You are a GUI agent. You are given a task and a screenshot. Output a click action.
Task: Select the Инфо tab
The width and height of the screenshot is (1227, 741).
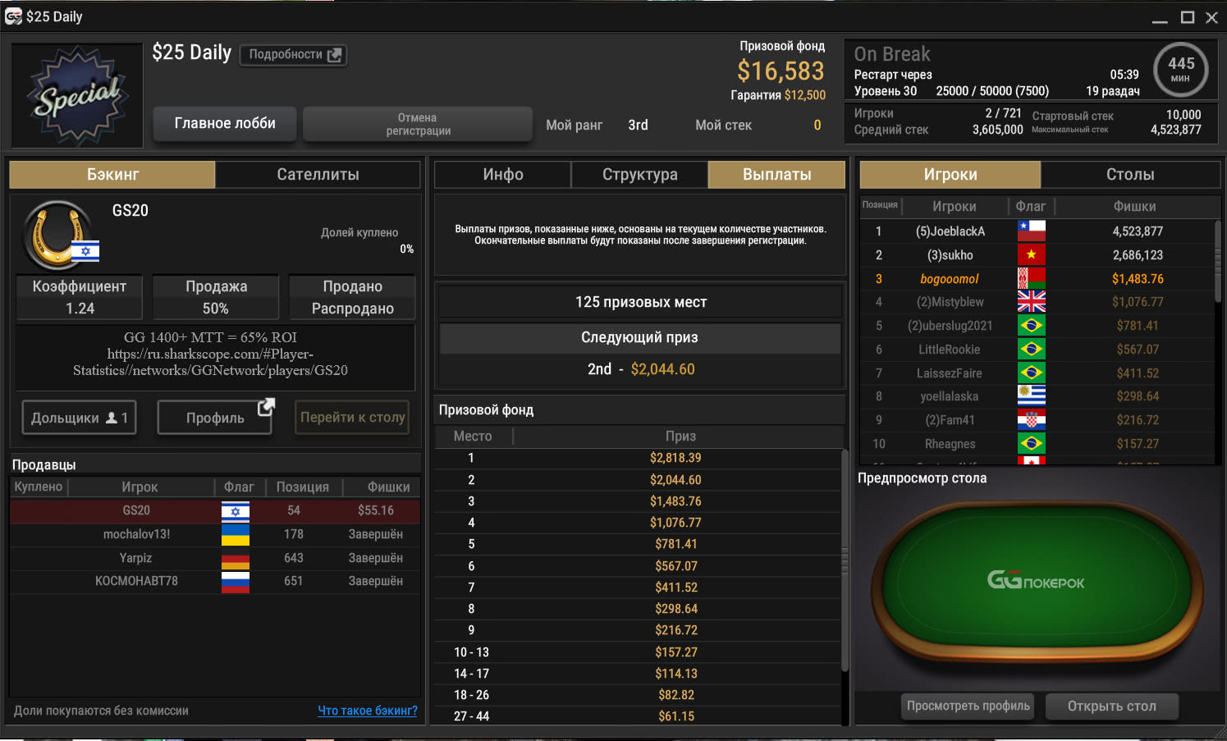point(502,175)
